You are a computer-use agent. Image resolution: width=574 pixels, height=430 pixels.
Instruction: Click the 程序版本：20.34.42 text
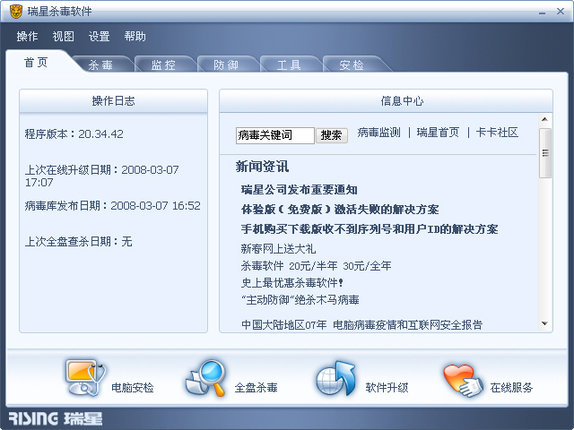pos(74,133)
